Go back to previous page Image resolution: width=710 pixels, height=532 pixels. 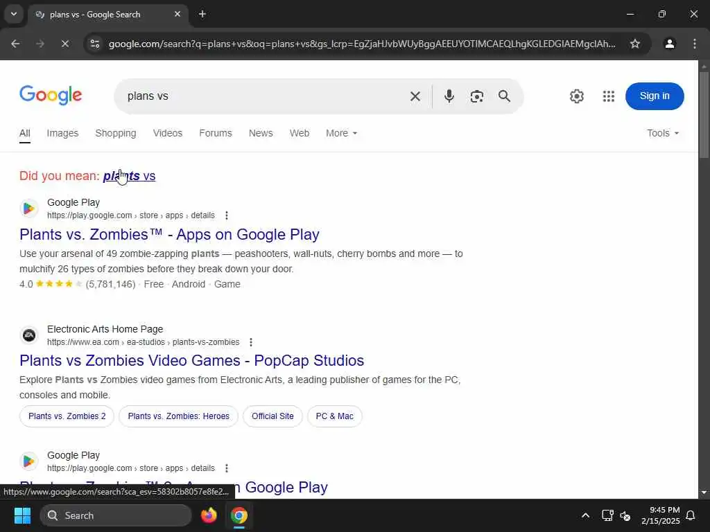click(x=15, y=44)
